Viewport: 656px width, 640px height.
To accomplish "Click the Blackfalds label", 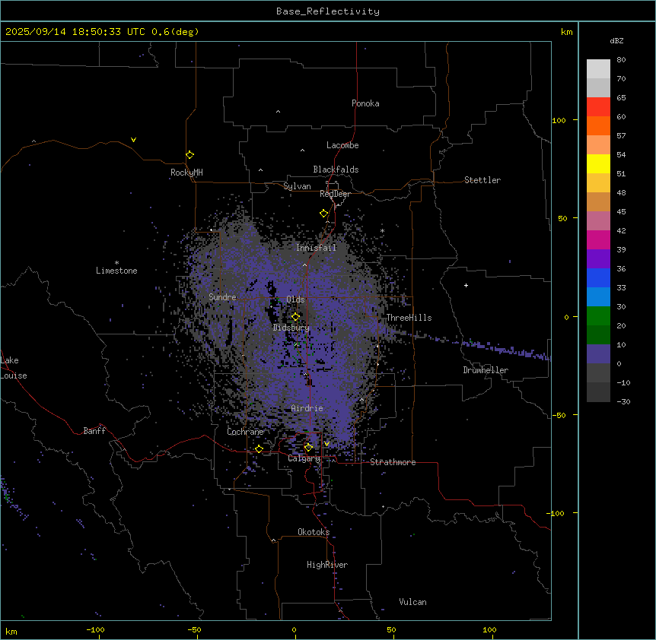I will (x=336, y=170).
